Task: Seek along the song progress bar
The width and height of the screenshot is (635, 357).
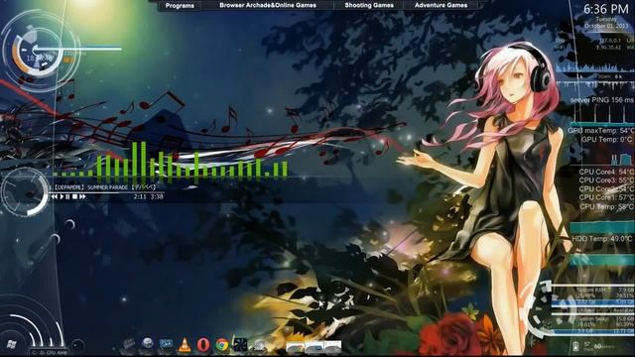Action: tap(107, 192)
